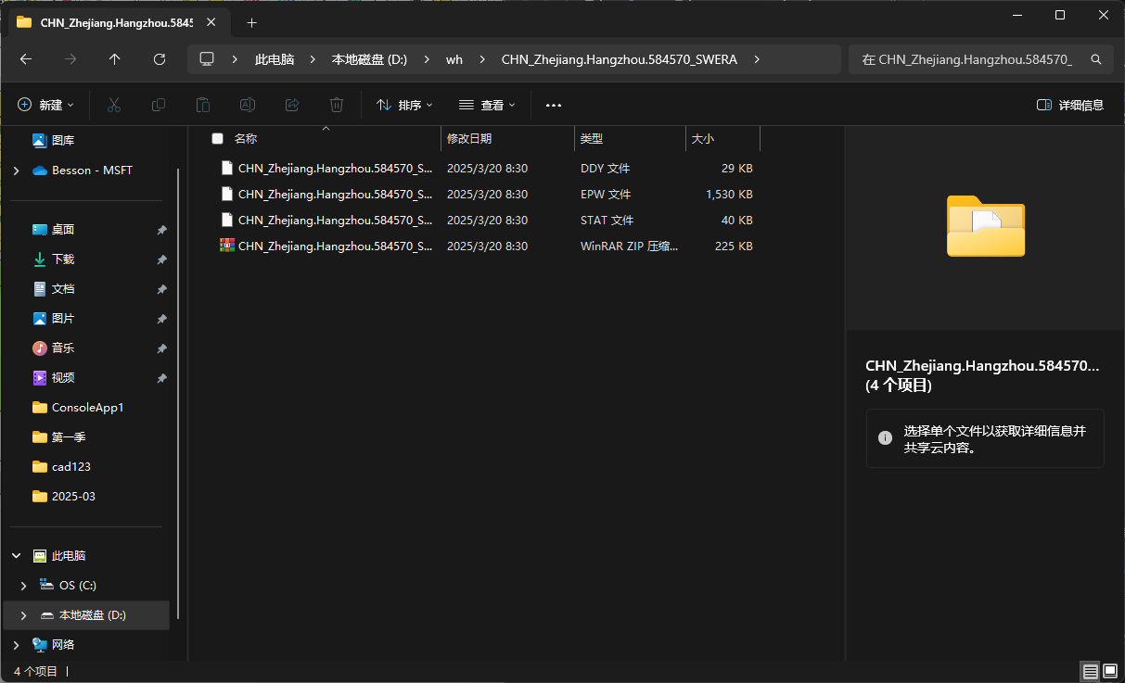
Task: Toggle the 详细信息 details pane
Action: (x=1070, y=105)
